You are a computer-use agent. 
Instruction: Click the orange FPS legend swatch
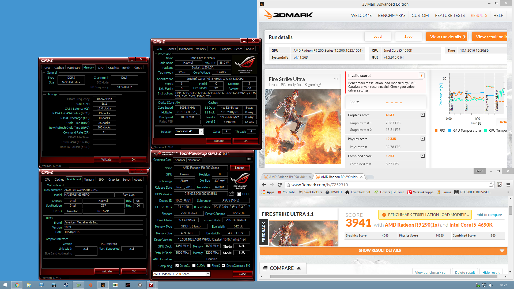click(x=436, y=131)
